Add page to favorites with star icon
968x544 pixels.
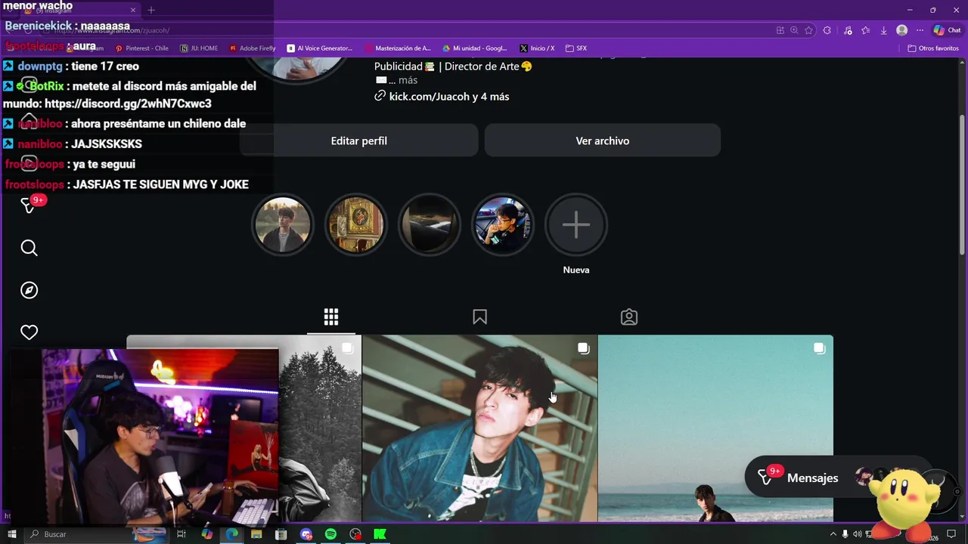coord(808,30)
